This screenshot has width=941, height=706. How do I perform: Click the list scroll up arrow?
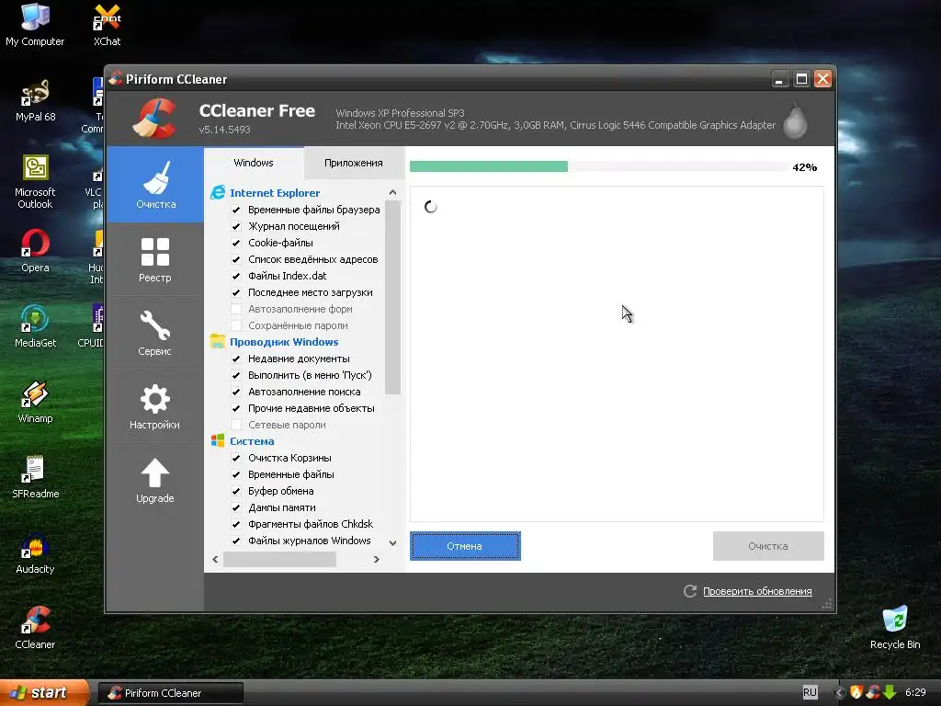pyautogui.click(x=392, y=193)
